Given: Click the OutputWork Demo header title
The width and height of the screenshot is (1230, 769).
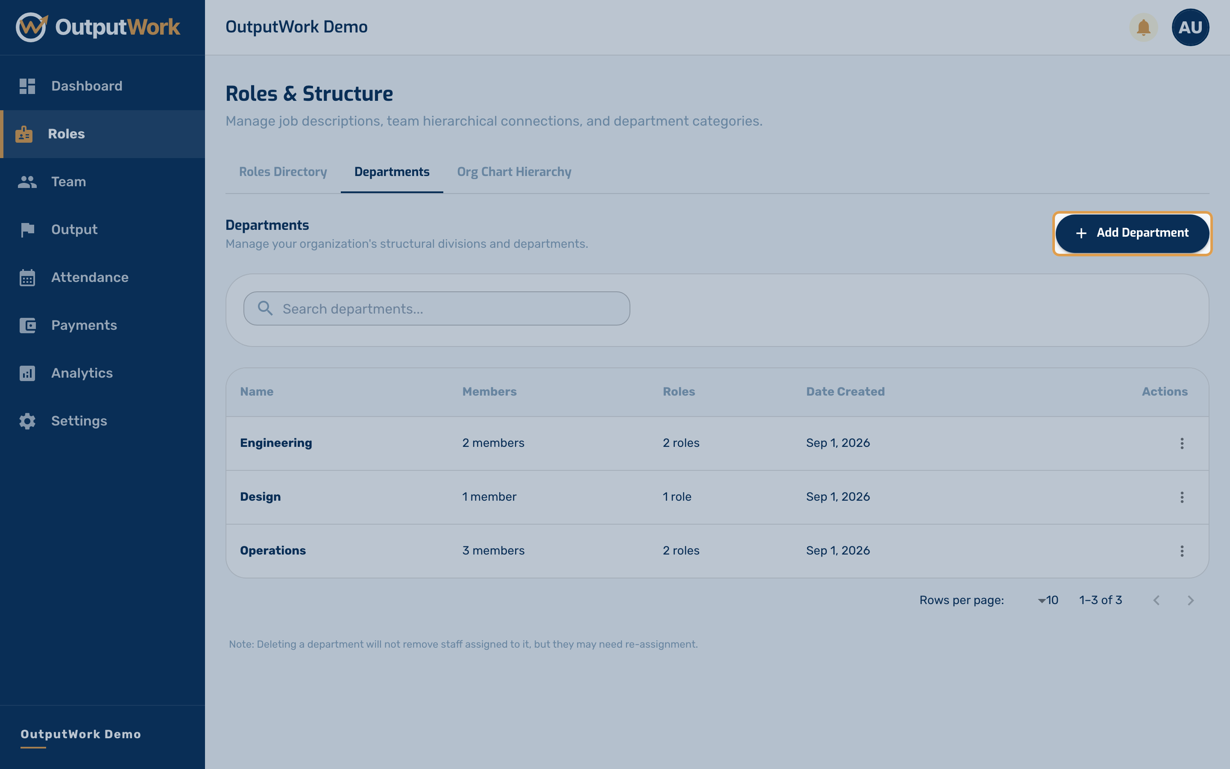Looking at the screenshot, I should [x=296, y=27].
